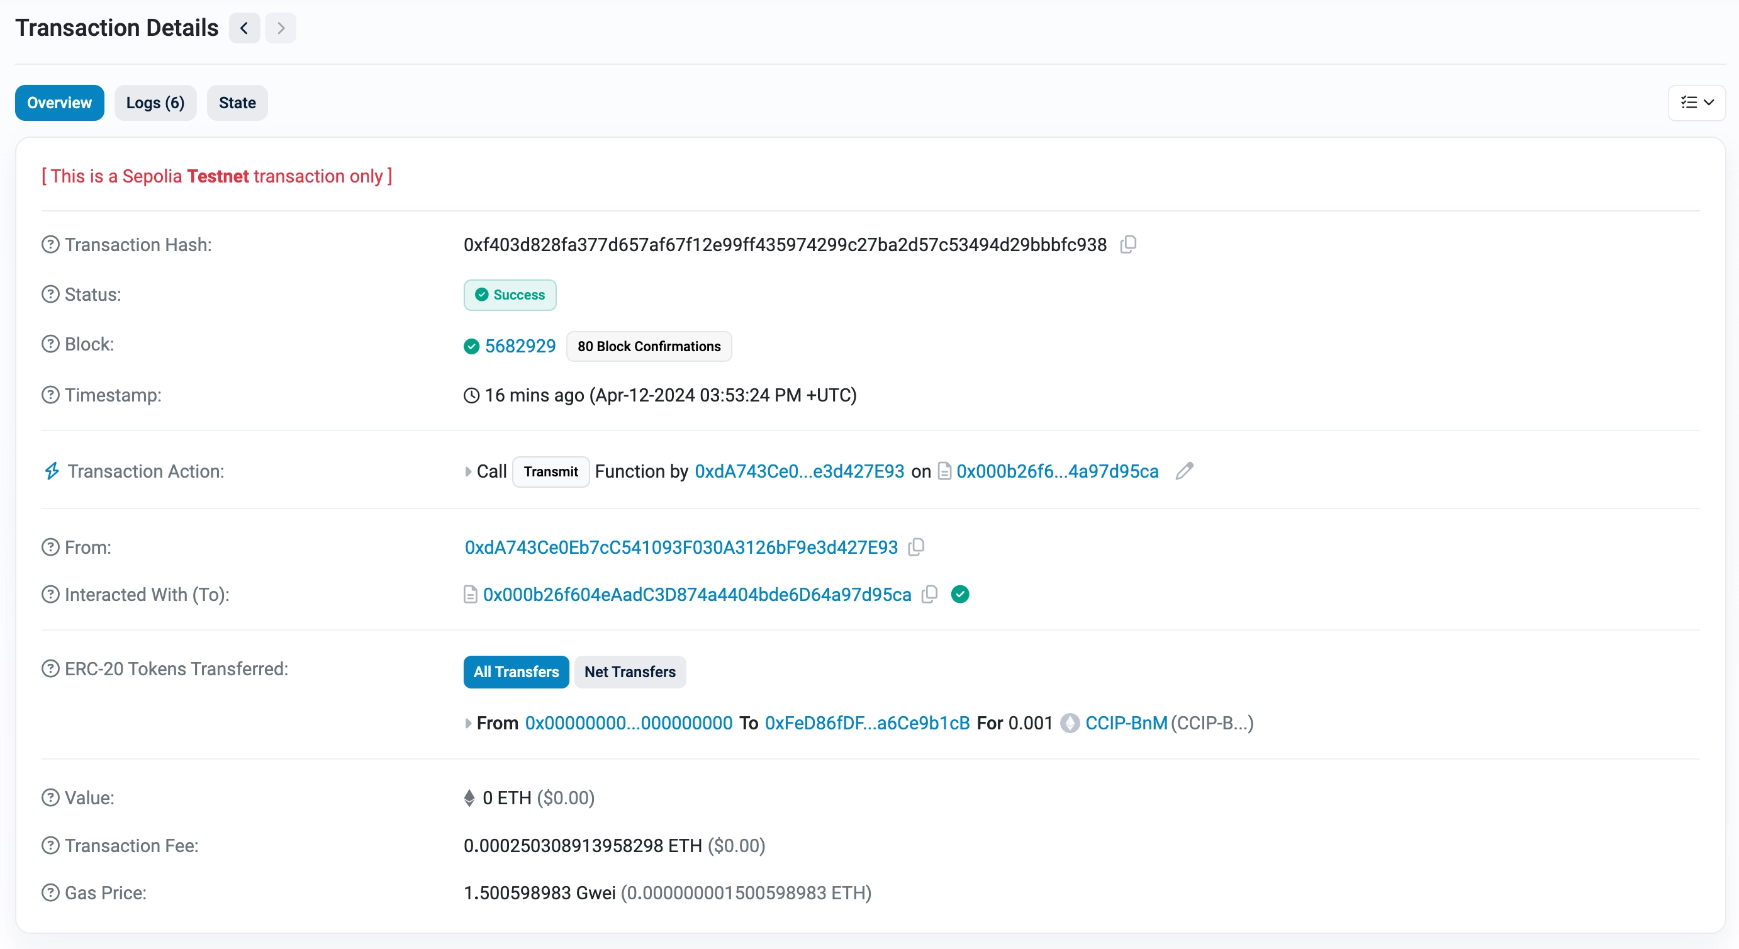
Task: Open the Logs (6) tab
Action: pyautogui.click(x=155, y=103)
